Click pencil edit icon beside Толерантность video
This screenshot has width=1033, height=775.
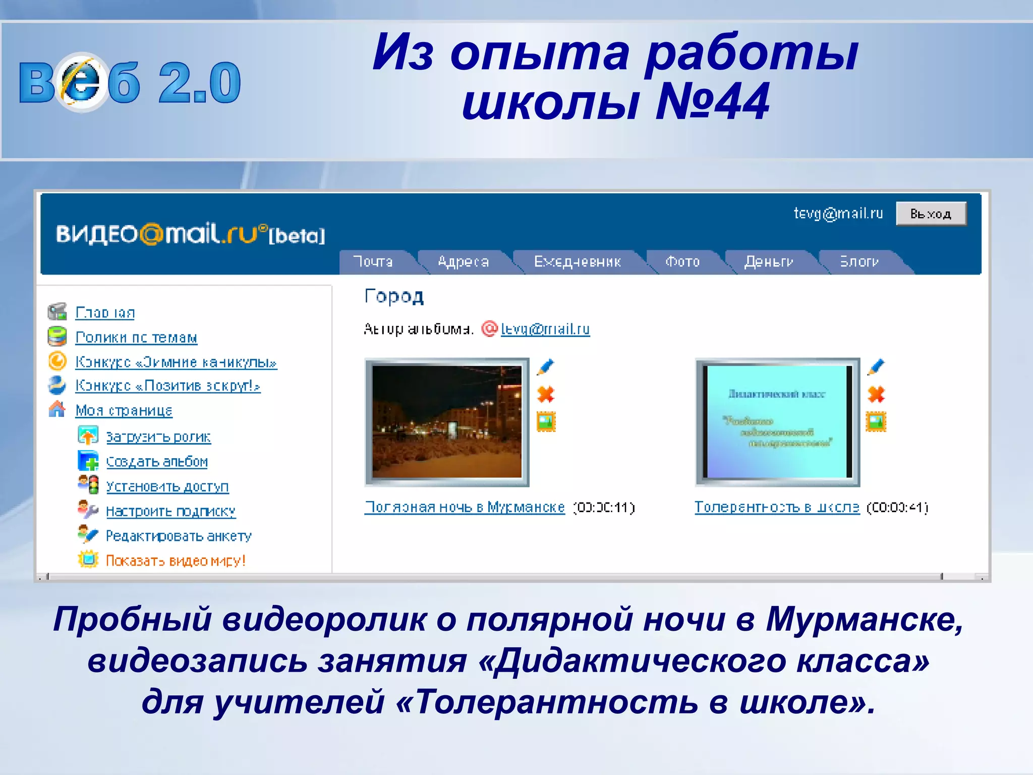pyautogui.click(x=876, y=367)
